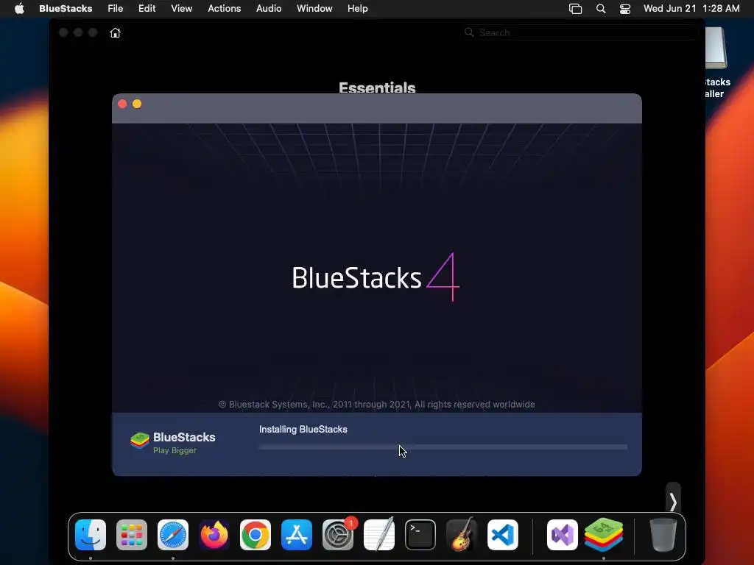The height and width of the screenshot is (565, 754).
Task: Click the Essentials heading in the background window
Action: (377, 88)
